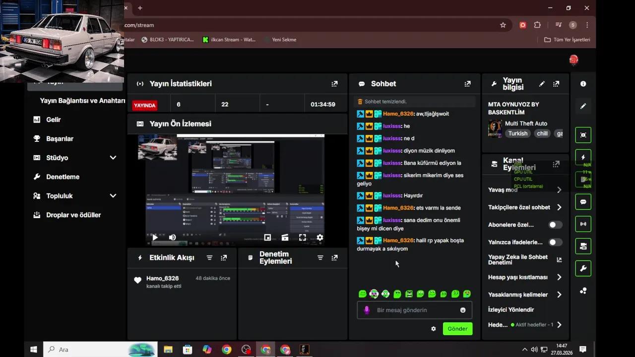Click the wrench moderation icon in right sidebar

[x=583, y=268]
